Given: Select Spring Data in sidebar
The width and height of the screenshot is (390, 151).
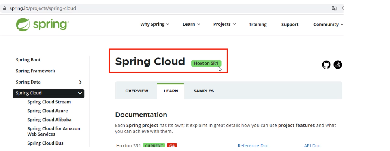Looking at the screenshot, I should (x=28, y=82).
